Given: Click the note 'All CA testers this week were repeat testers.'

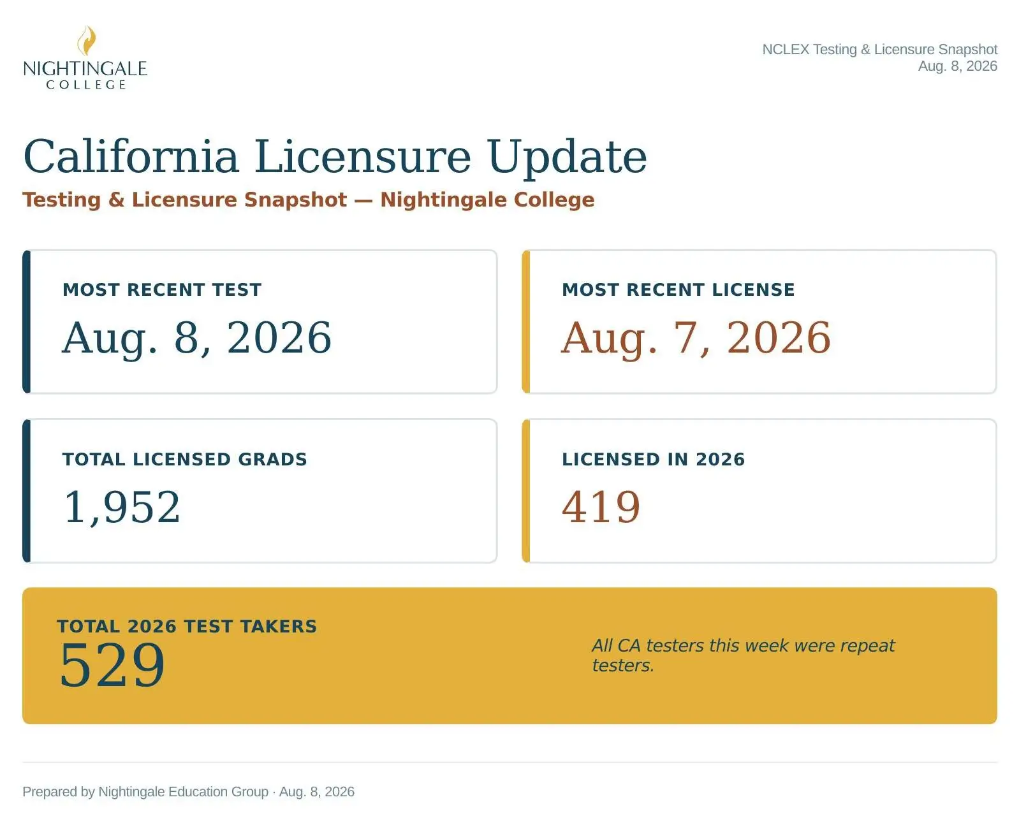Looking at the screenshot, I should click(743, 655).
